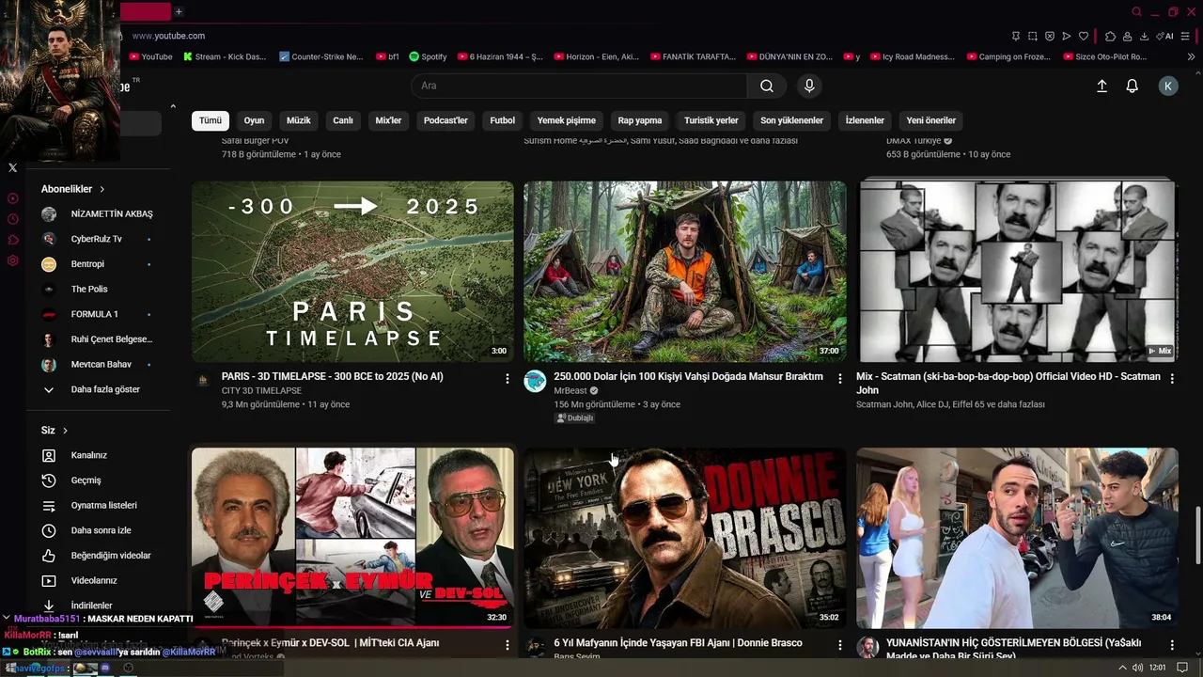Open options menu for MrBeast video

[840, 378]
